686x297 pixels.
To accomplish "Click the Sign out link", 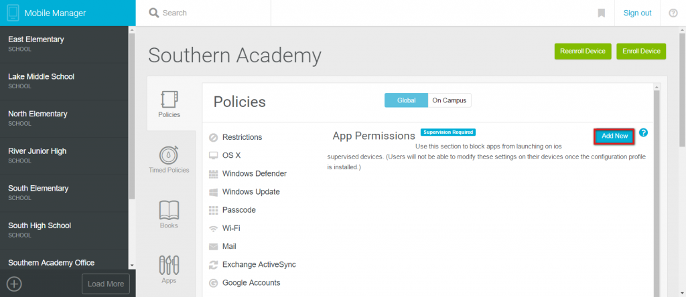I will (638, 13).
